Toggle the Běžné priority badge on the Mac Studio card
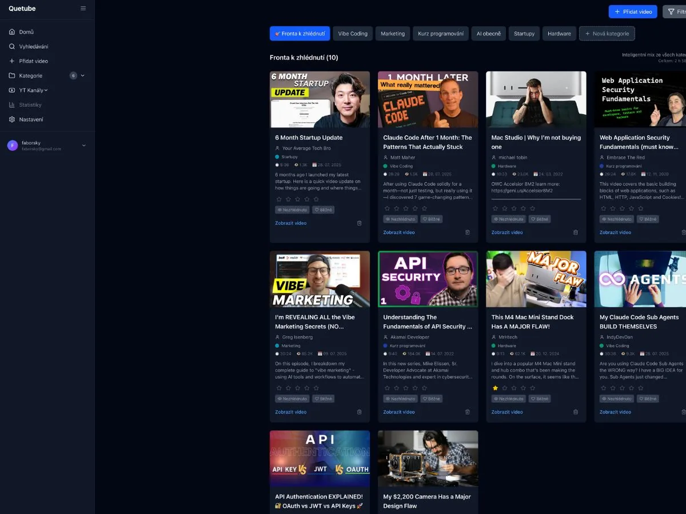686x514 pixels. [x=539, y=219]
